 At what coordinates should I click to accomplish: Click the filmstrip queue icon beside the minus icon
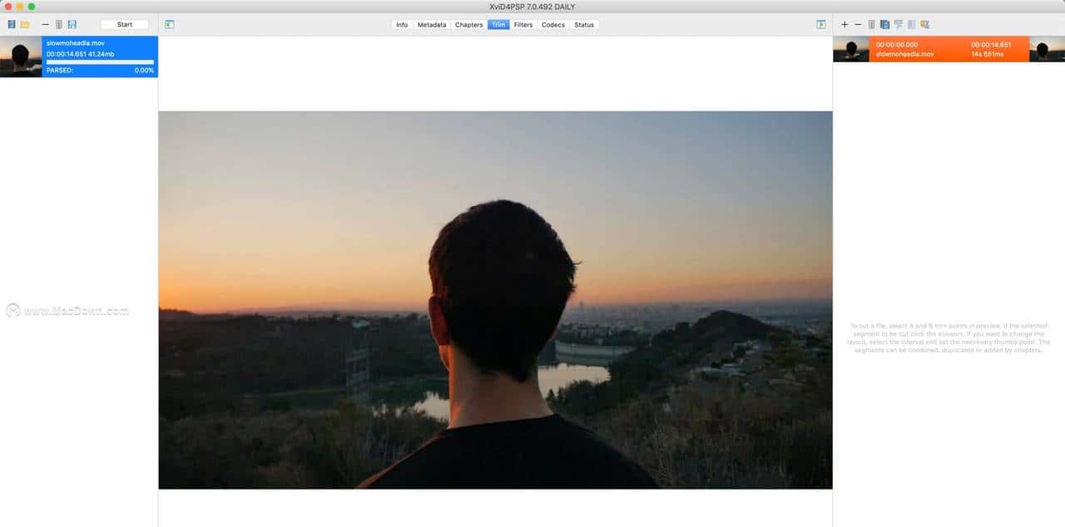tap(58, 23)
